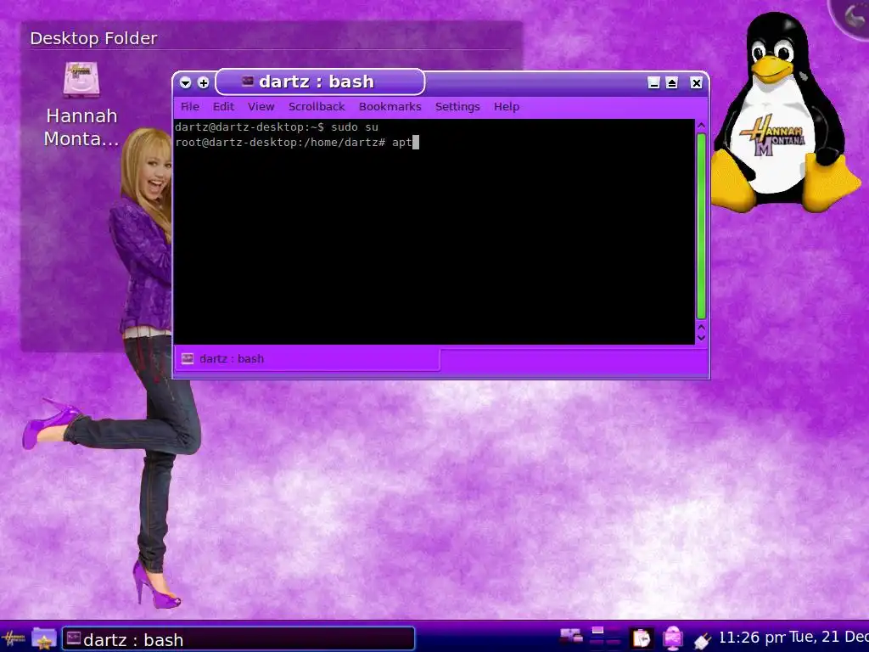Image resolution: width=869 pixels, height=652 pixels.
Task: Maximize the dartz : bash window
Action: tap(672, 83)
